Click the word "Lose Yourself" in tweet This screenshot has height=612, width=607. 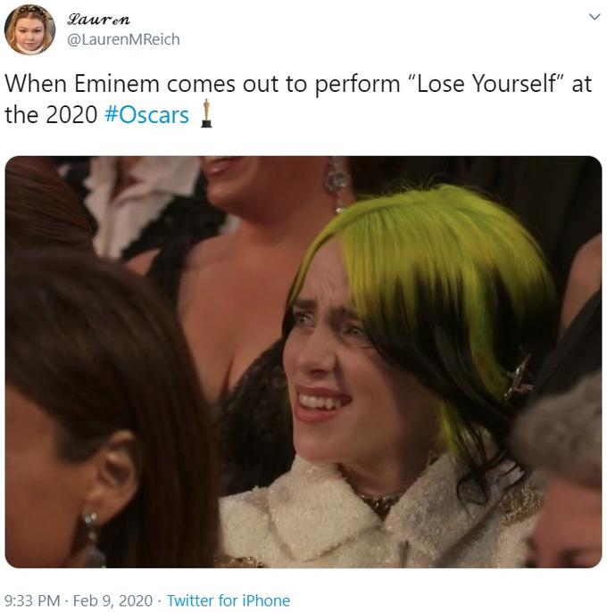tap(486, 84)
